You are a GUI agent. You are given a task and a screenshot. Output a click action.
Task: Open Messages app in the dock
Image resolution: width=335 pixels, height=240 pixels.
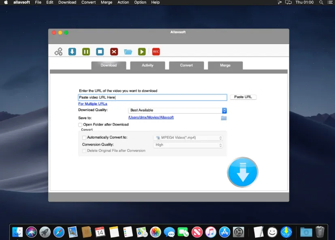169,232
